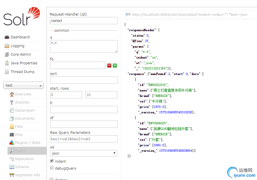Go to the Dataimport section

(x=25, y=110)
